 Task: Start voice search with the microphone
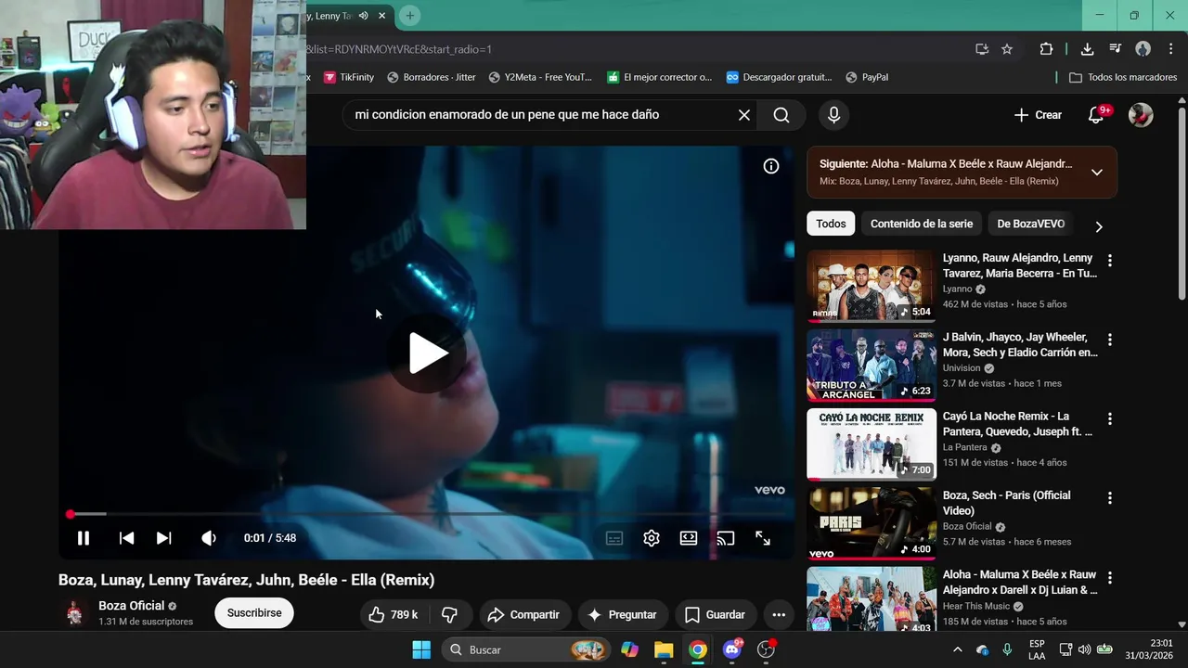coord(833,115)
